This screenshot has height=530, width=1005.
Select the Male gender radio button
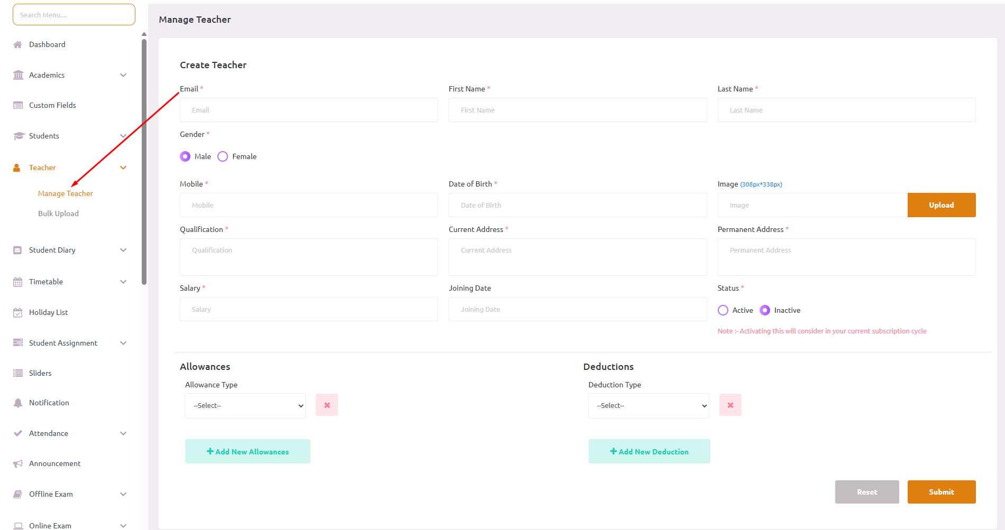pos(185,156)
